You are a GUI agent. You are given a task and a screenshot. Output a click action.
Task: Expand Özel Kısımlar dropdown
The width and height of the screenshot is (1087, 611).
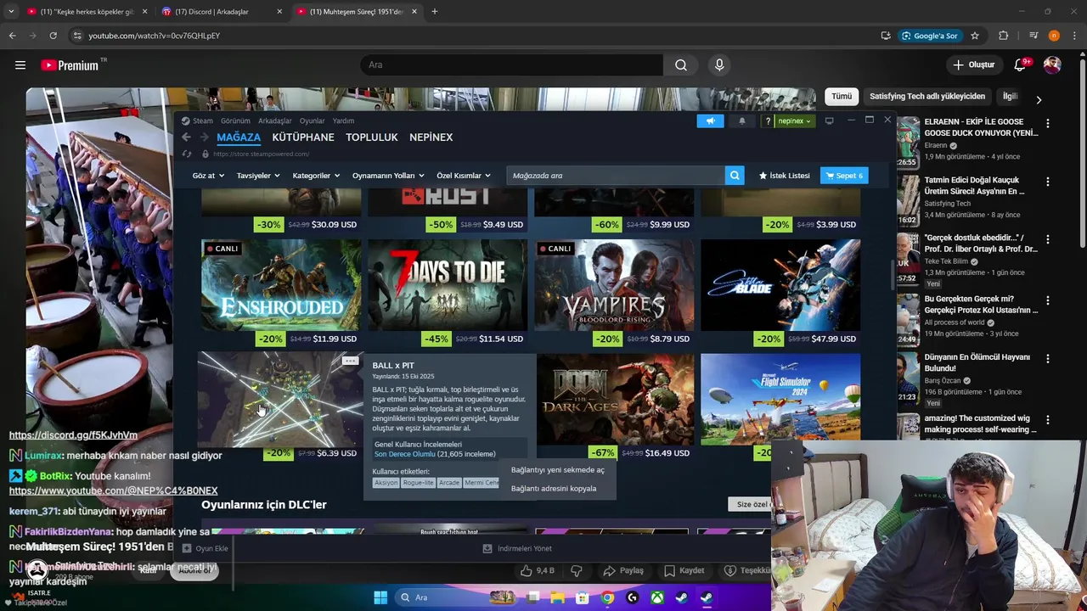(464, 176)
